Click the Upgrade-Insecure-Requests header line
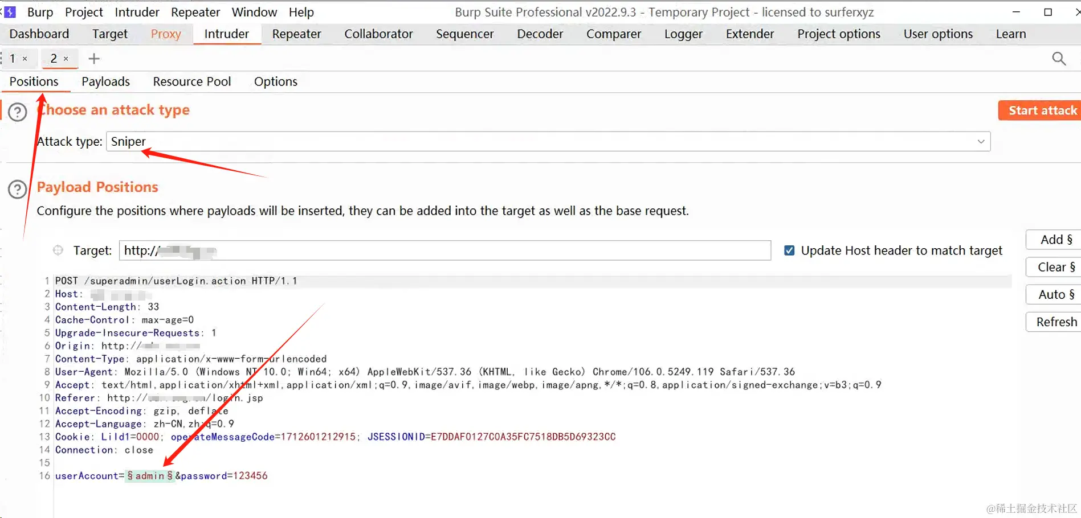This screenshot has height=518, width=1081. (x=136, y=333)
